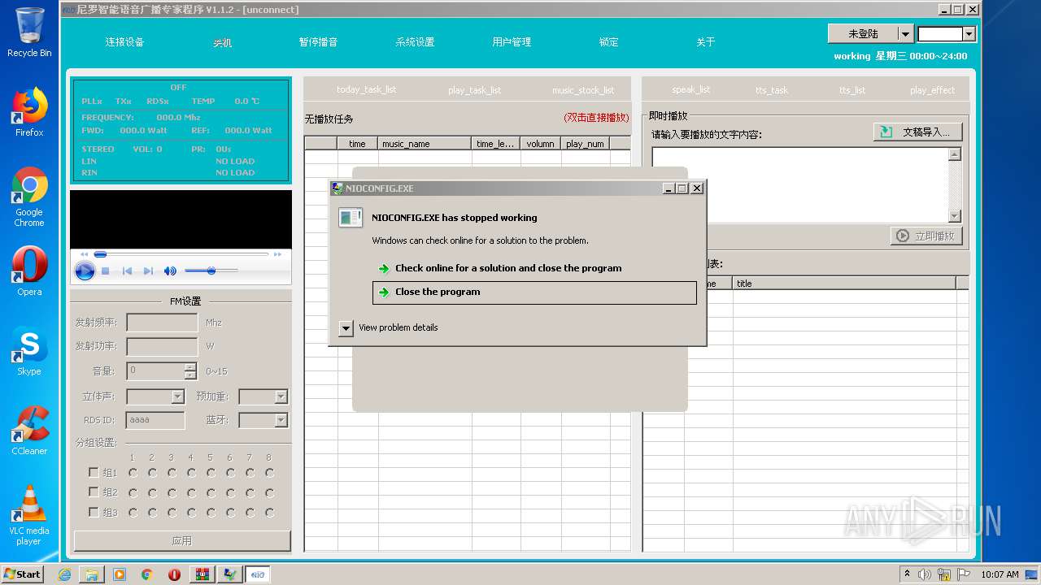Check the 组2 group checkbox
Screen dimensions: 1041x585
click(94, 492)
